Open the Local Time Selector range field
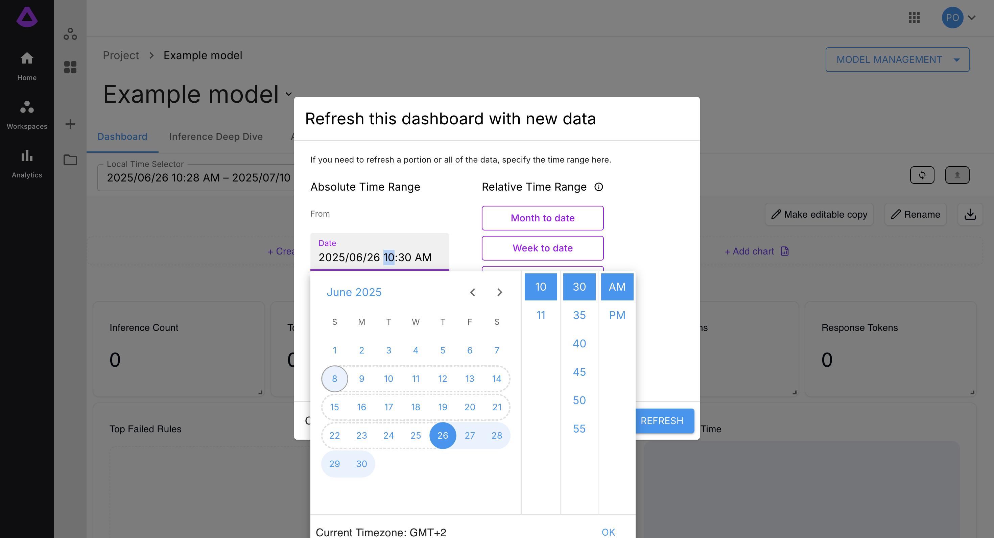994x538 pixels. click(x=196, y=177)
